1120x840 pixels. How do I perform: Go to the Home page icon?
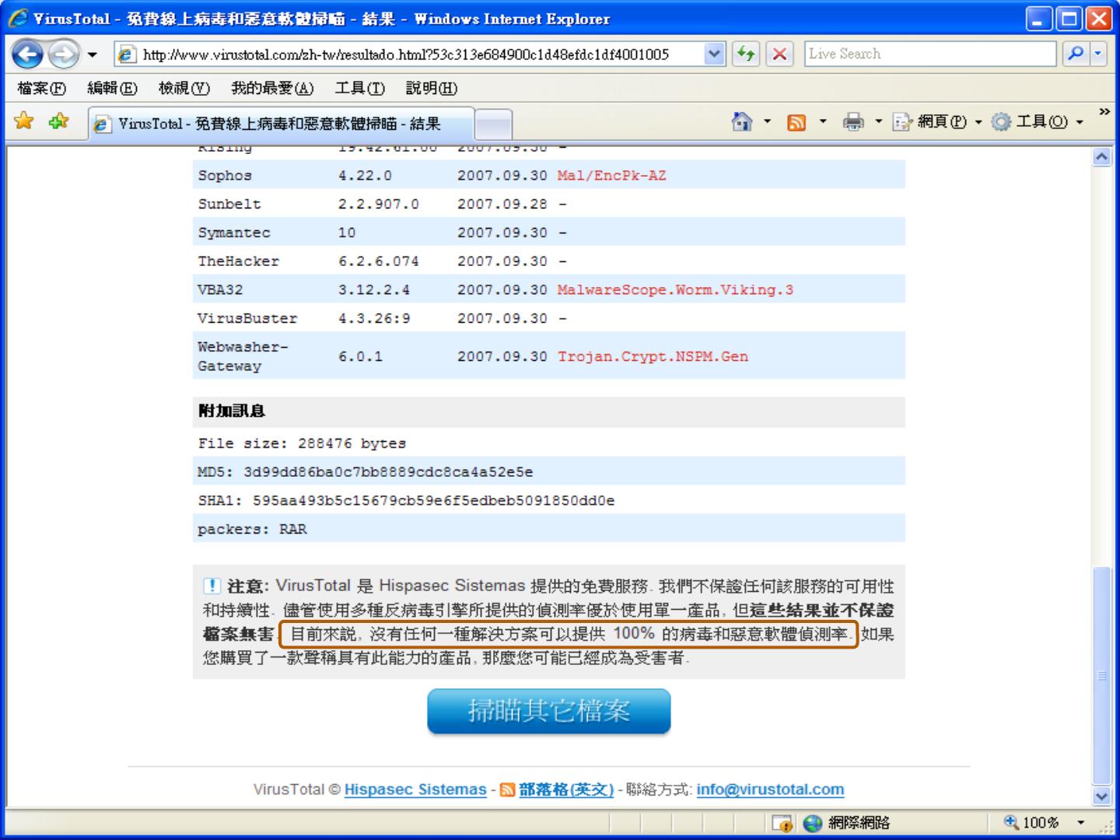tap(742, 122)
